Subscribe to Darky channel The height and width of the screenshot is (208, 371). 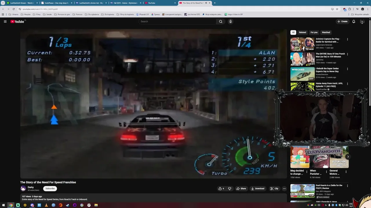click(50, 189)
